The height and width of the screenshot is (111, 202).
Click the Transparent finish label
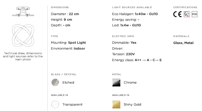click(72, 105)
